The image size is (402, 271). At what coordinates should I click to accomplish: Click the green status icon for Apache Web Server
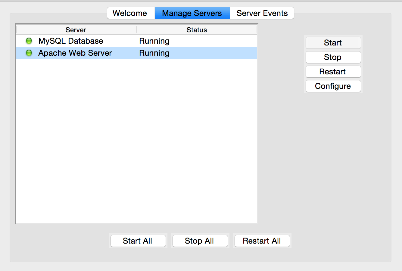[x=29, y=53]
